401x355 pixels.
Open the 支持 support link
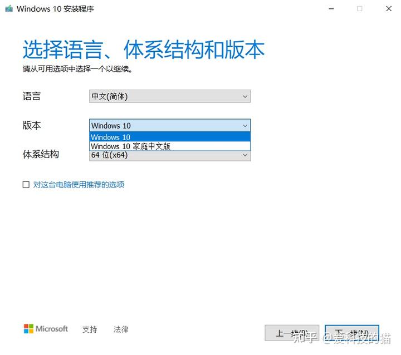tap(90, 329)
